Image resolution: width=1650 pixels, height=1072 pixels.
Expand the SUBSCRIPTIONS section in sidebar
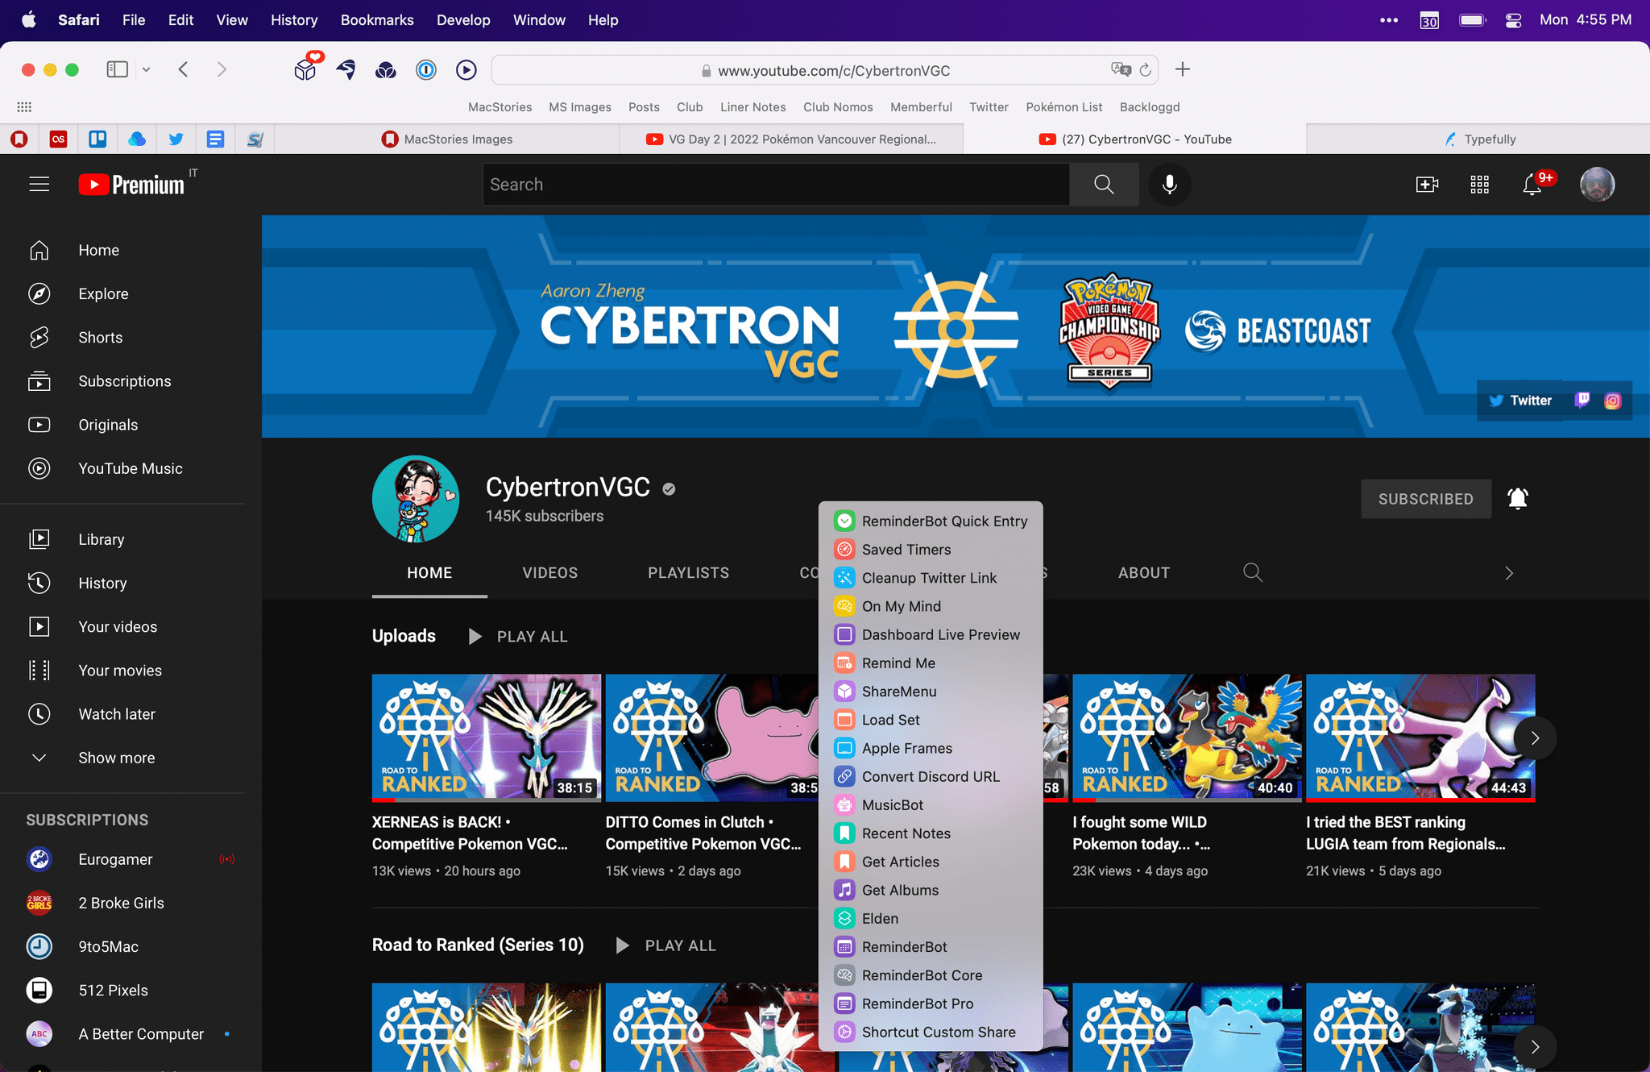115,757
